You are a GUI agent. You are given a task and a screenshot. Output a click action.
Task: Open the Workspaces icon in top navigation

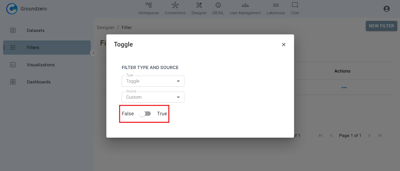[x=148, y=5]
